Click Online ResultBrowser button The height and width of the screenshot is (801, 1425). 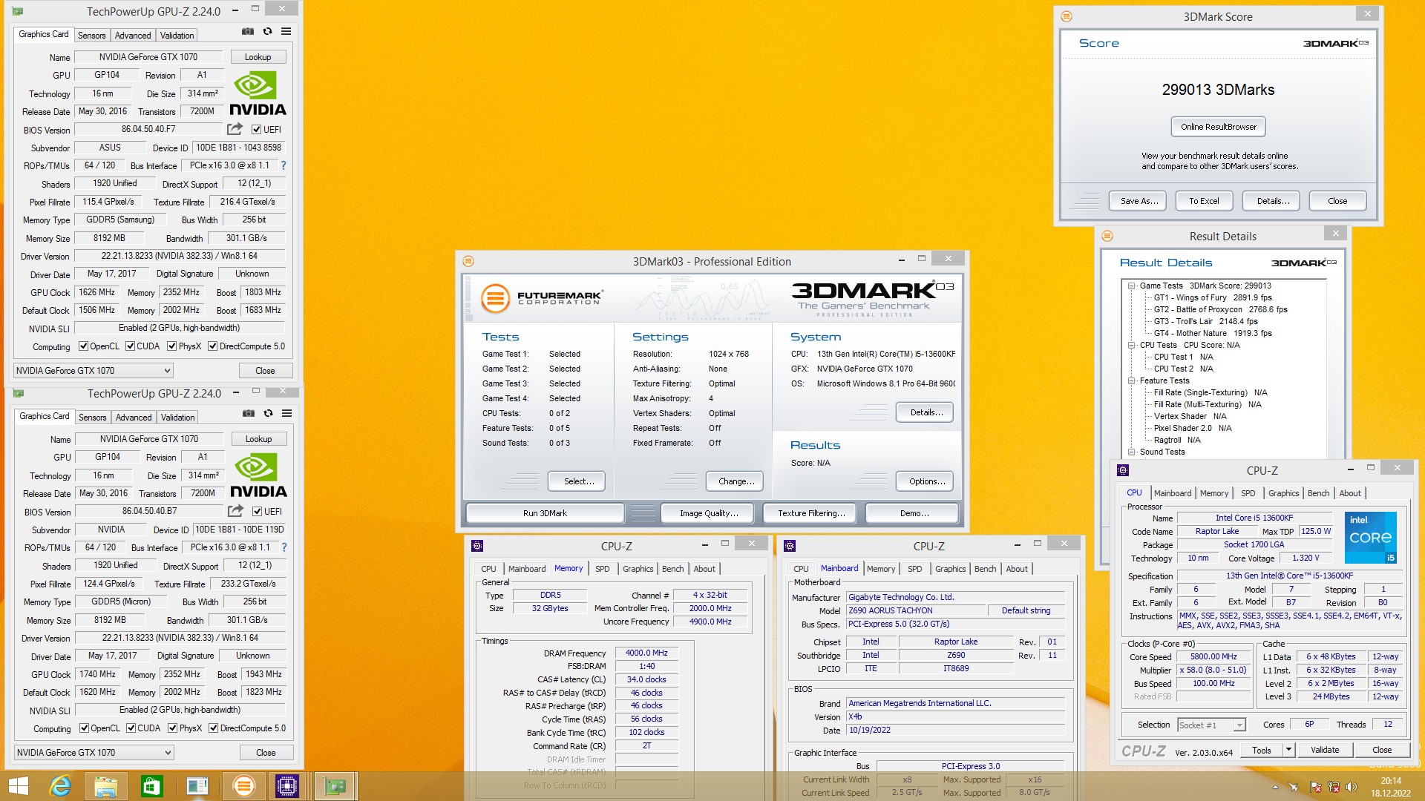coord(1219,127)
